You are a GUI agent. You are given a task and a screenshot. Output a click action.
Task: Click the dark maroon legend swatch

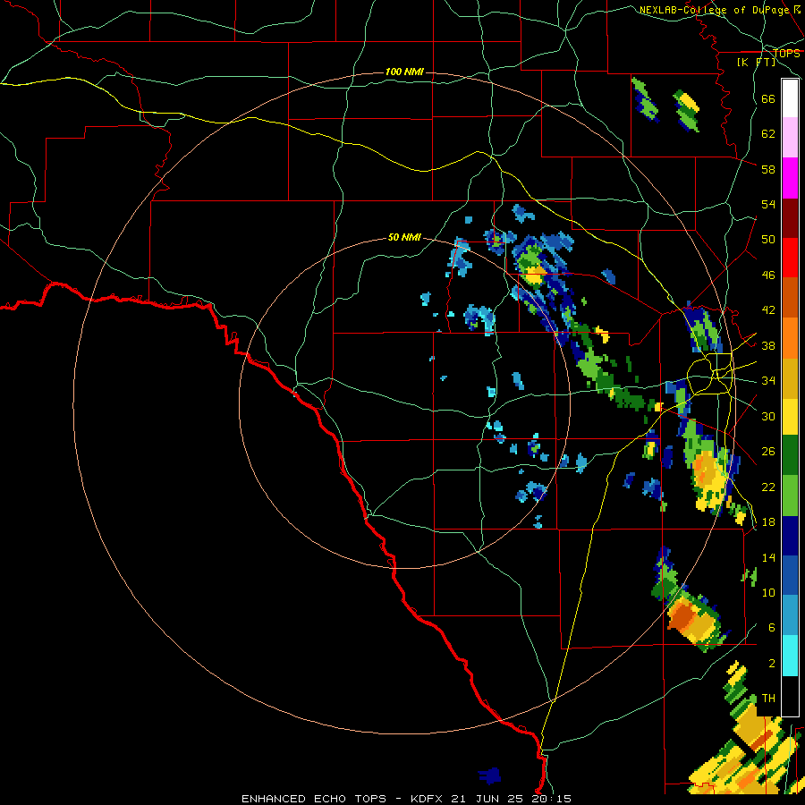[x=790, y=217]
